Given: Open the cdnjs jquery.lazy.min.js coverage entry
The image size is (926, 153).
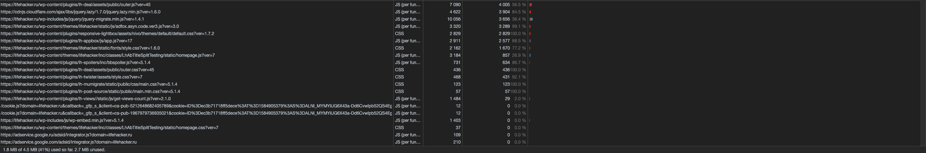Looking at the screenshot, I should coord(80,12).
